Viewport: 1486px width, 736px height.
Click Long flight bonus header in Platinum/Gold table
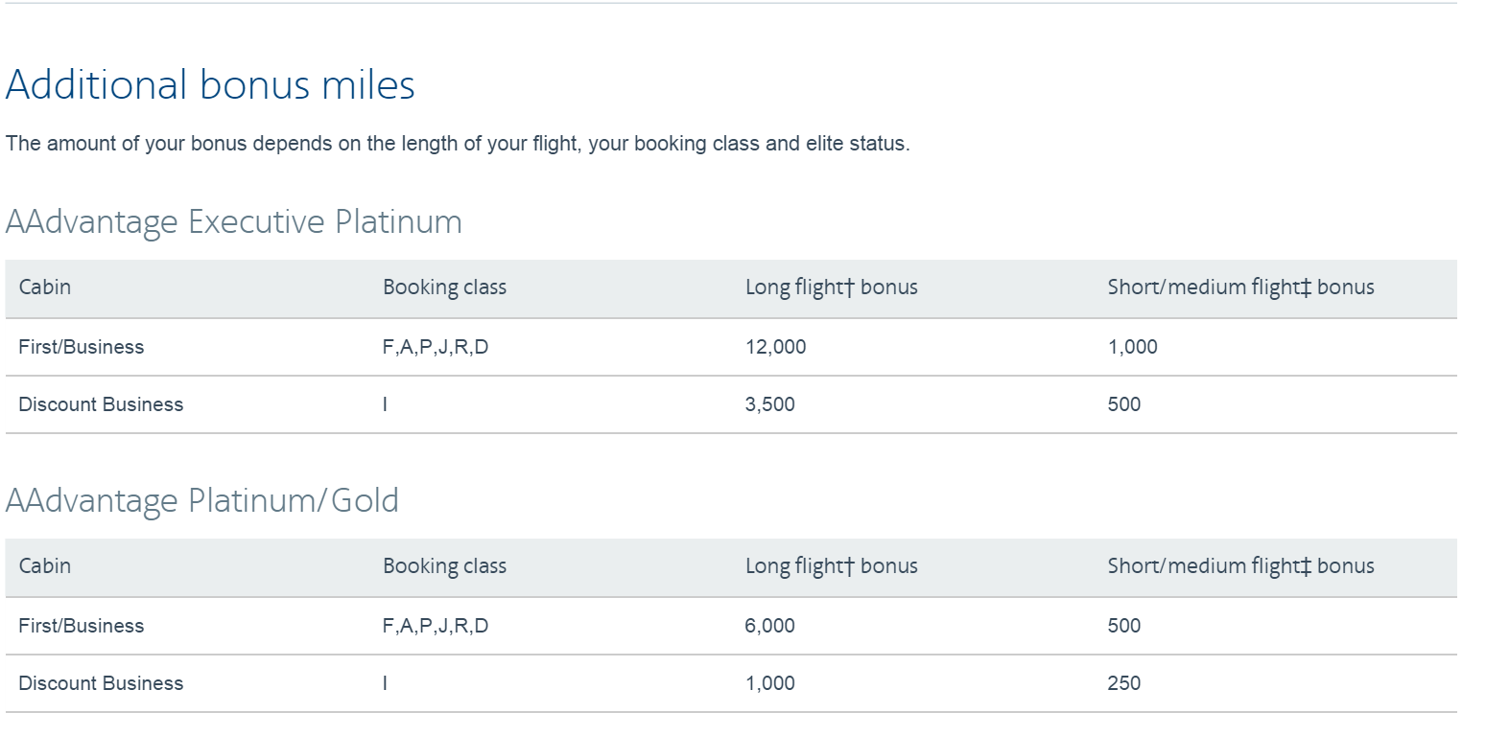[x=831, y=565]
